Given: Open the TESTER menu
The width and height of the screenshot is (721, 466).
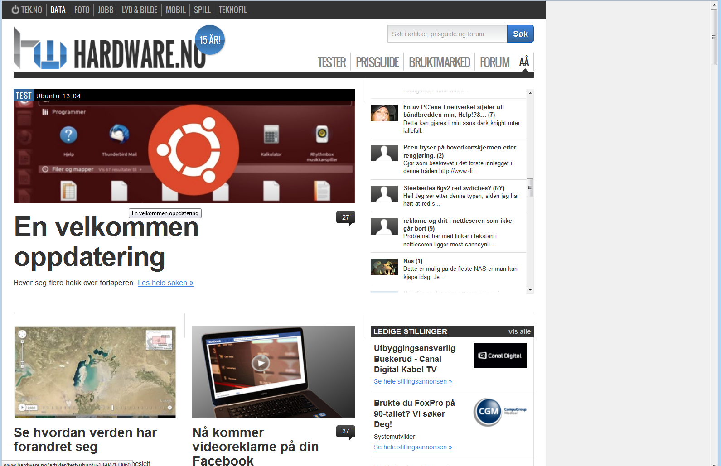Looking at the screenshot, I should point(331,62).
